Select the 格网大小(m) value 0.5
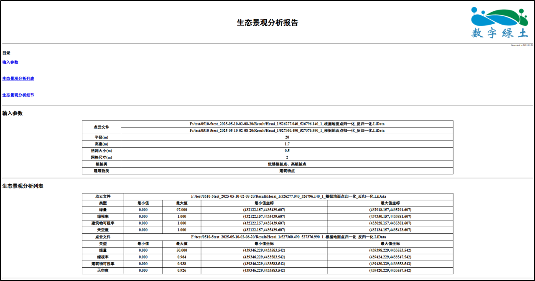This screenshot has width=535, height=281. [x=287, y=151]
